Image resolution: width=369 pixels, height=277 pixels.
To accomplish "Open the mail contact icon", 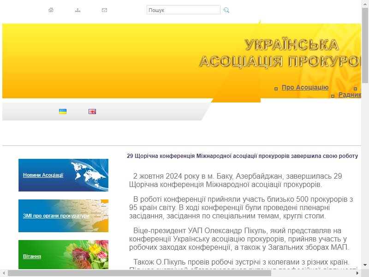I will 104,10.
